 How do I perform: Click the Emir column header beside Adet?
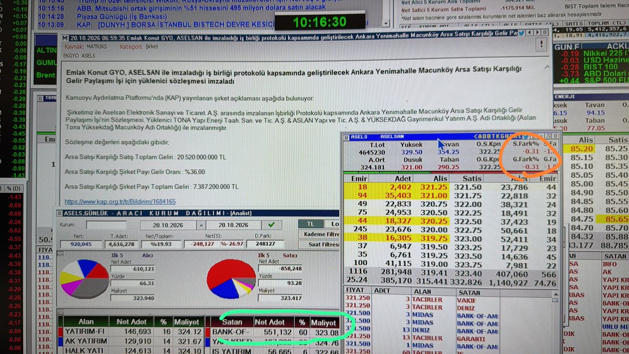[356, 178]
